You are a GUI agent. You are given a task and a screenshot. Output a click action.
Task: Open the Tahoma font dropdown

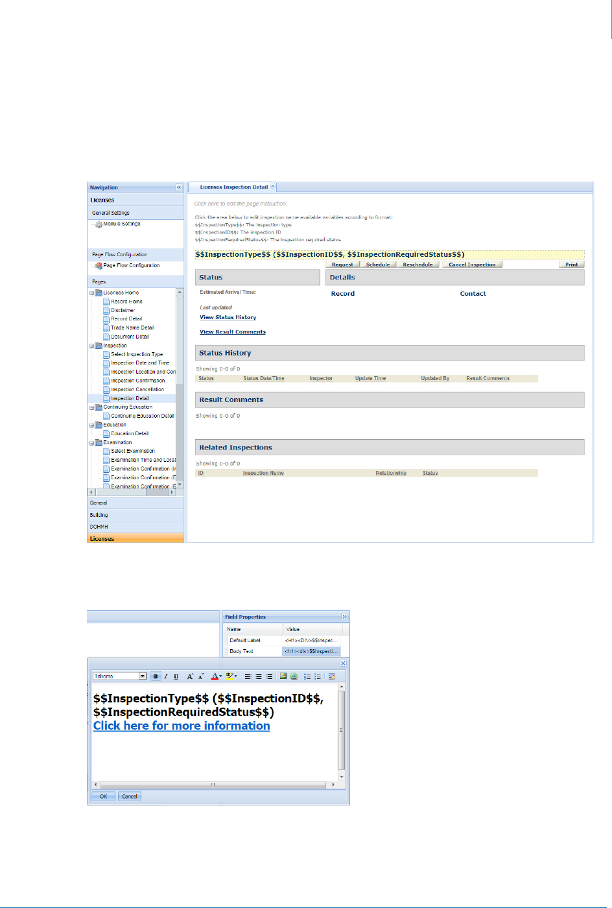tap(143, 676)
